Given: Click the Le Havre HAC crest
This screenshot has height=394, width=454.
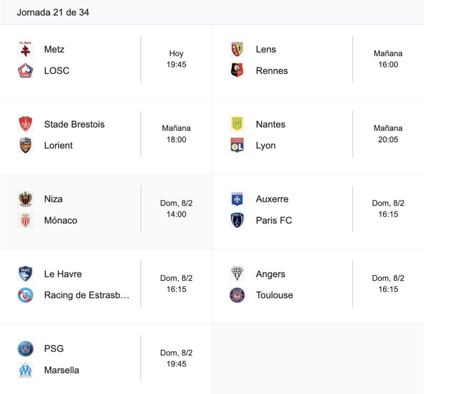Looking at the screenshot, I should [25, 274].
